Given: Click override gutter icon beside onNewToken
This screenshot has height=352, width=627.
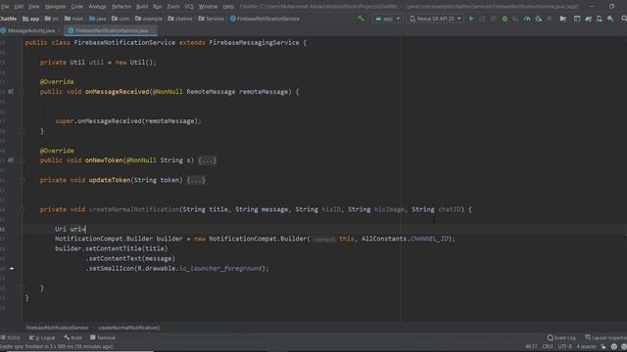Looking at the screenshot, I should coord(11,160).
